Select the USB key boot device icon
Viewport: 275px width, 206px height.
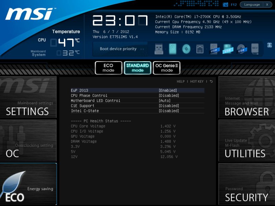click(x=159, y=49)
